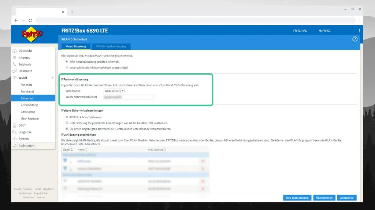Viewport: 375px width, 210px height.
Task: Click the Diagnose magnifier icon
Action: [15, 132]
